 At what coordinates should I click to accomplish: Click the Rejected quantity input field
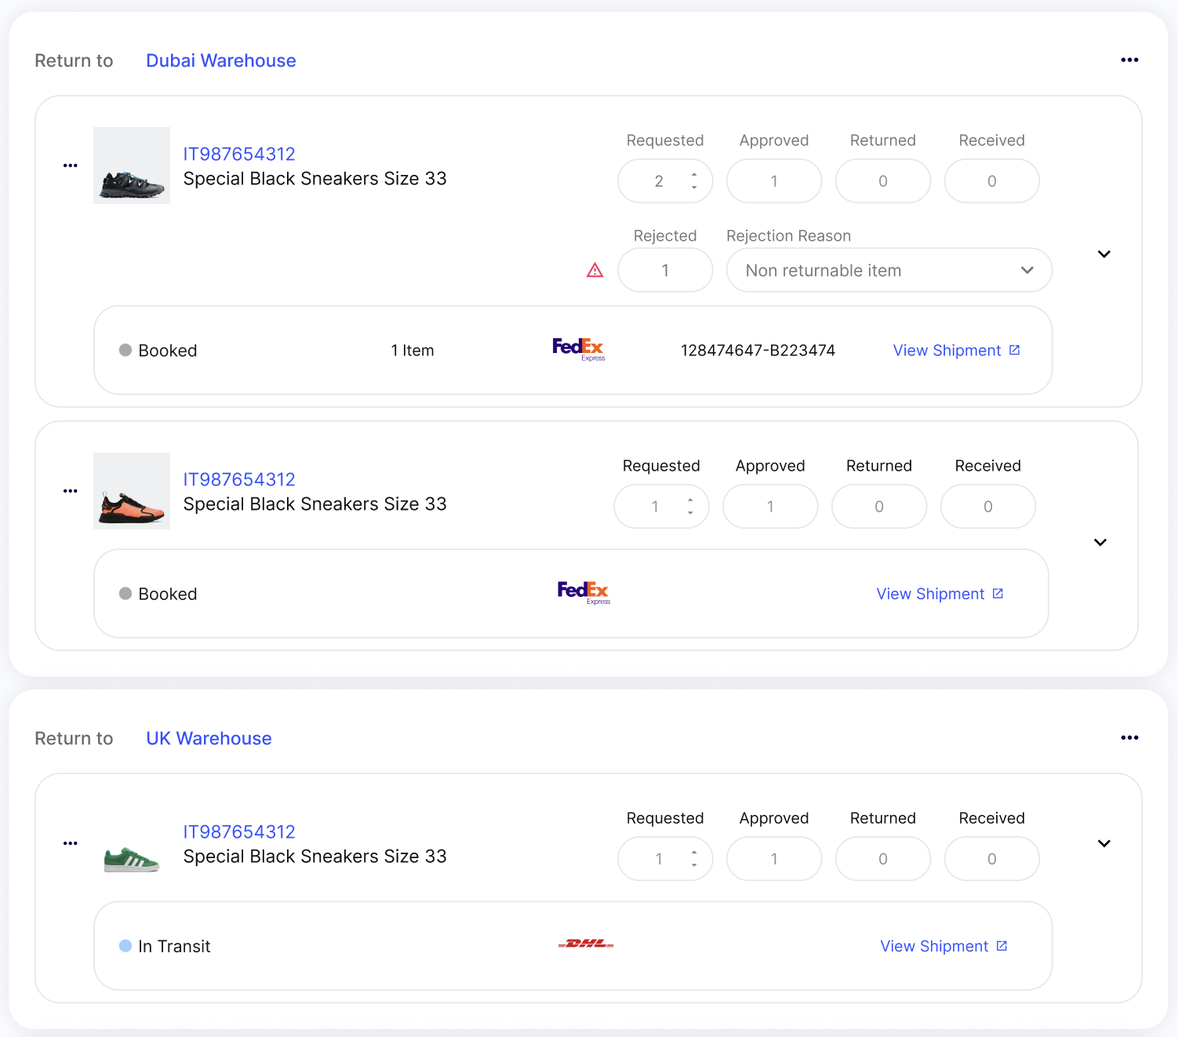[664, 271]
